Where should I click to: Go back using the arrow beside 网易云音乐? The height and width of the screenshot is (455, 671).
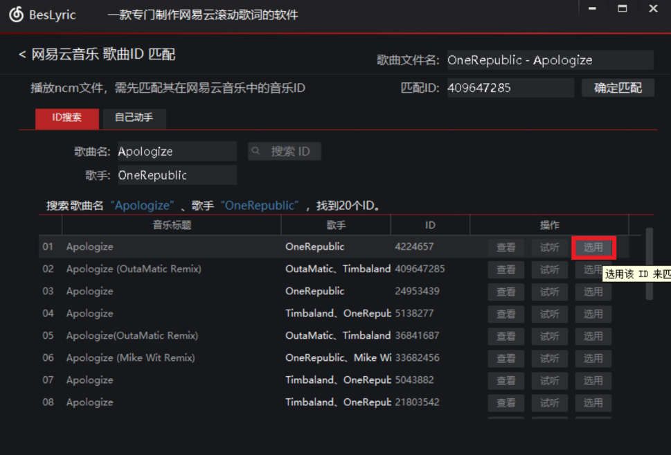tap(22, 54)
